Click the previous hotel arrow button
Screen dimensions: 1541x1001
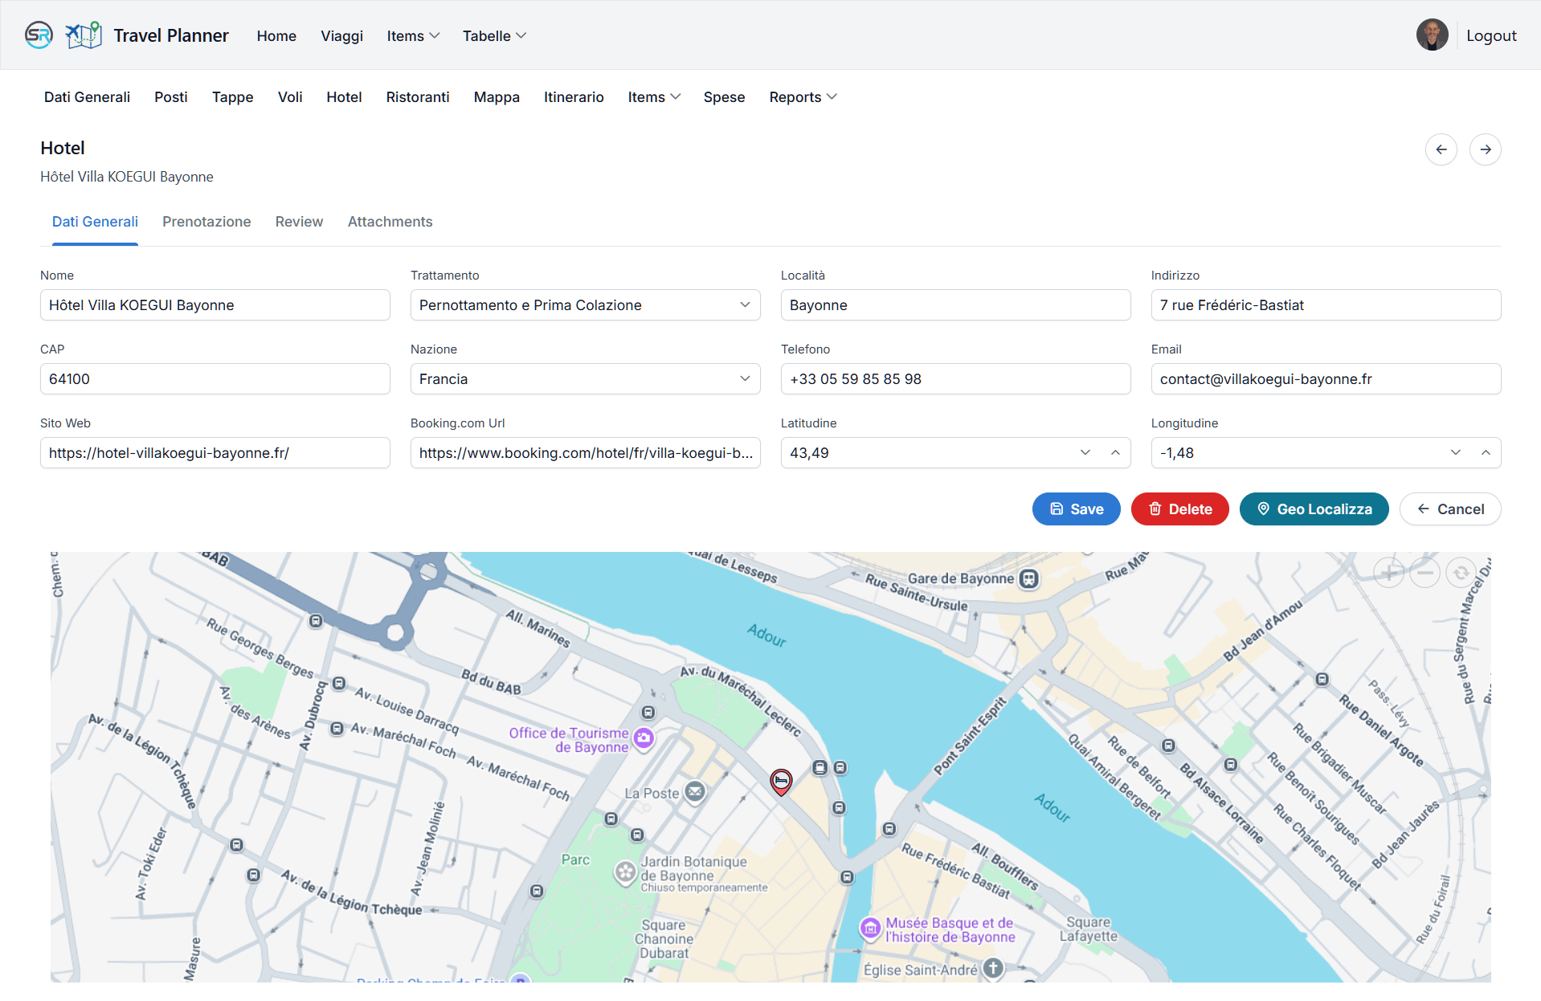pyautogui.click(x=1441, y=149)
